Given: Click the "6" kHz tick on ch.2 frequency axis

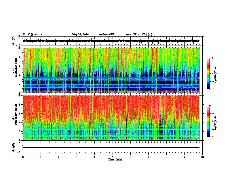Looking at the screenshot, I should (20, 114).
